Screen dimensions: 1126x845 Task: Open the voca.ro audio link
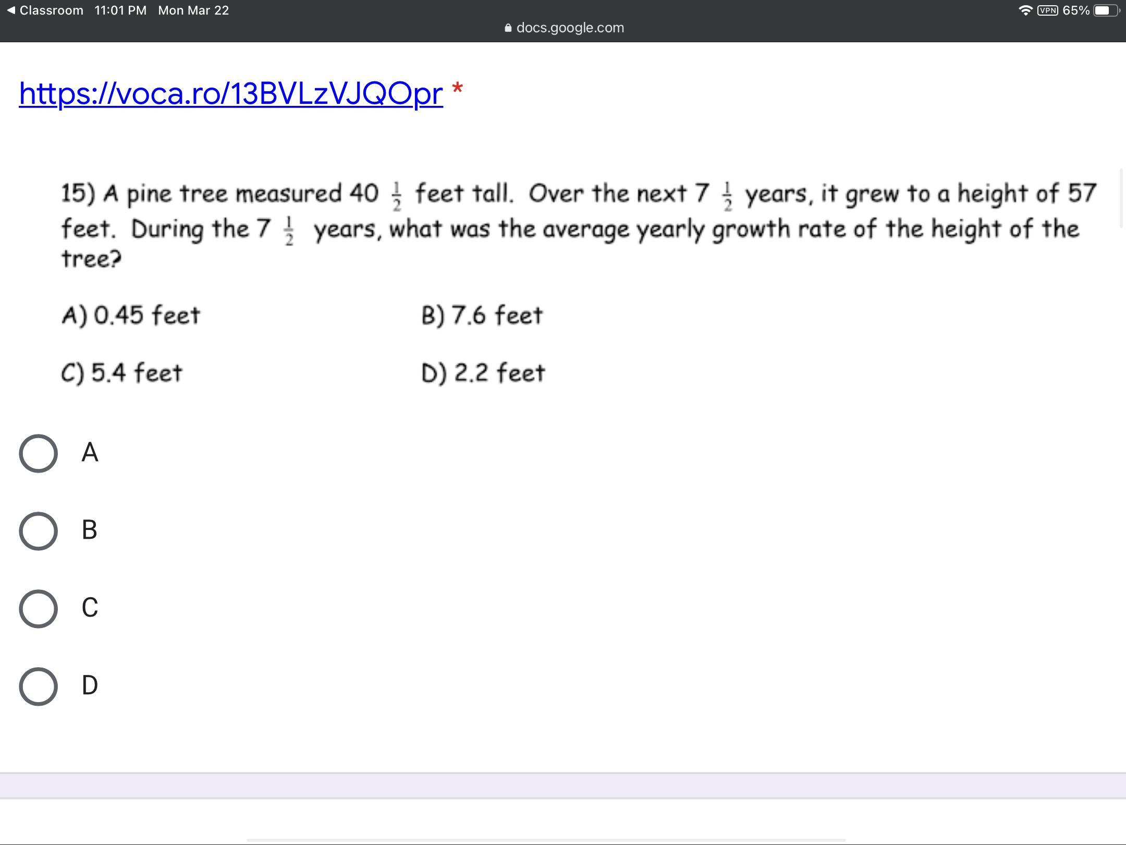pos(231,94)
